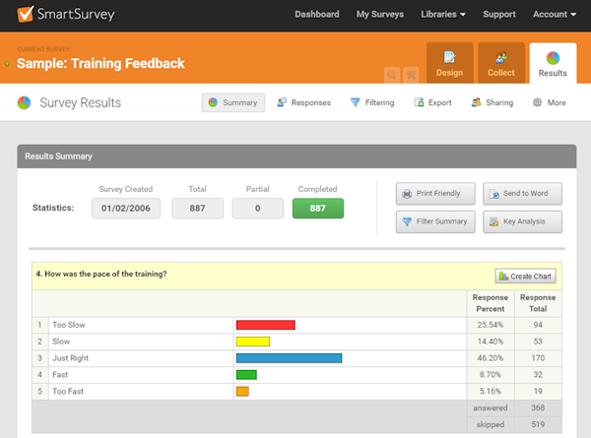591x438 pixels.
Task: Click the Send to Word button
Action: [x=522, y=193]
